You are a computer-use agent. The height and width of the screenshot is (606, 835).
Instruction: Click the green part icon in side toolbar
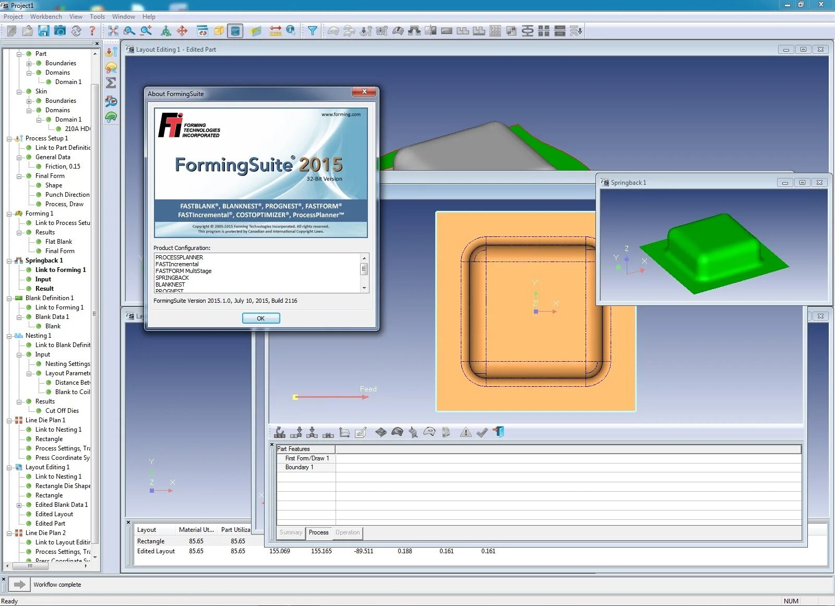[111, 117]
